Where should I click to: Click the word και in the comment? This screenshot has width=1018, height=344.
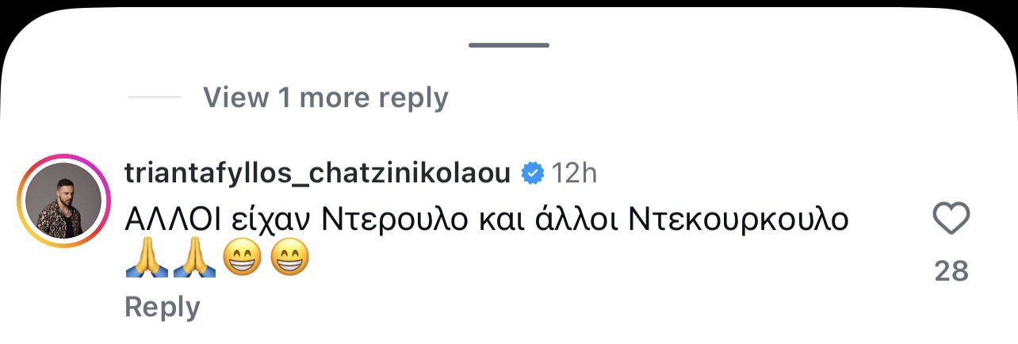tap(503, 220)
